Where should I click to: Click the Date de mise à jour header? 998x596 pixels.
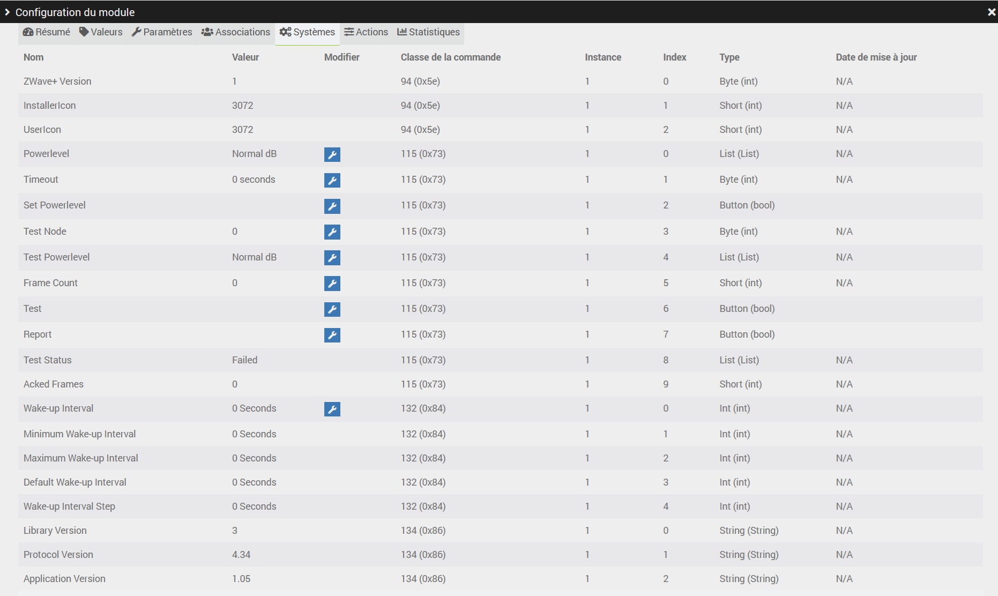tap(876, 57)
